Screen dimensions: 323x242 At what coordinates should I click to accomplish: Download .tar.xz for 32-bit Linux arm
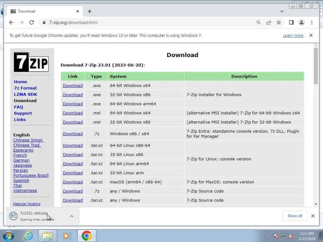click(x=73, y=173)
